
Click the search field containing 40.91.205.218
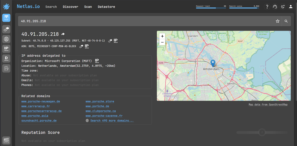click(x=144, y=21)
